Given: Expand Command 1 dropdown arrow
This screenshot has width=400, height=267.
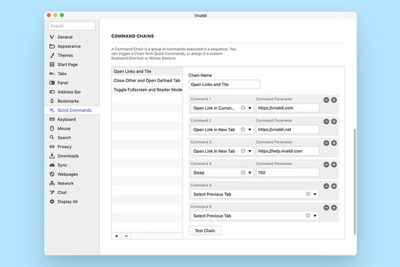Looking at the screenshot, I should pos(250,107).
